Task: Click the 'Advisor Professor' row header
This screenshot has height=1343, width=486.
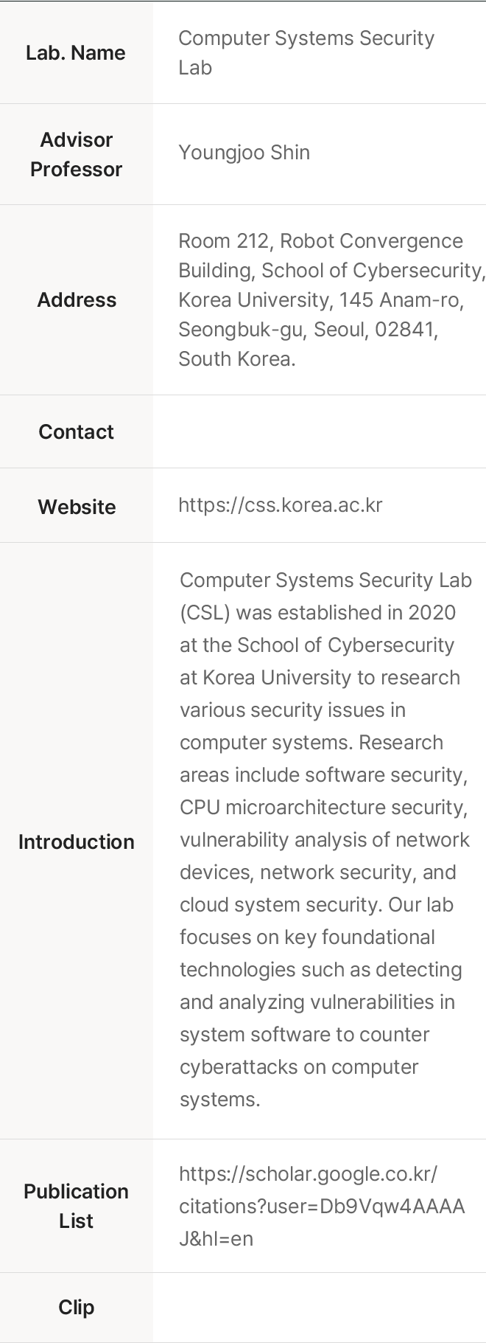Action: tap(76, 154)
